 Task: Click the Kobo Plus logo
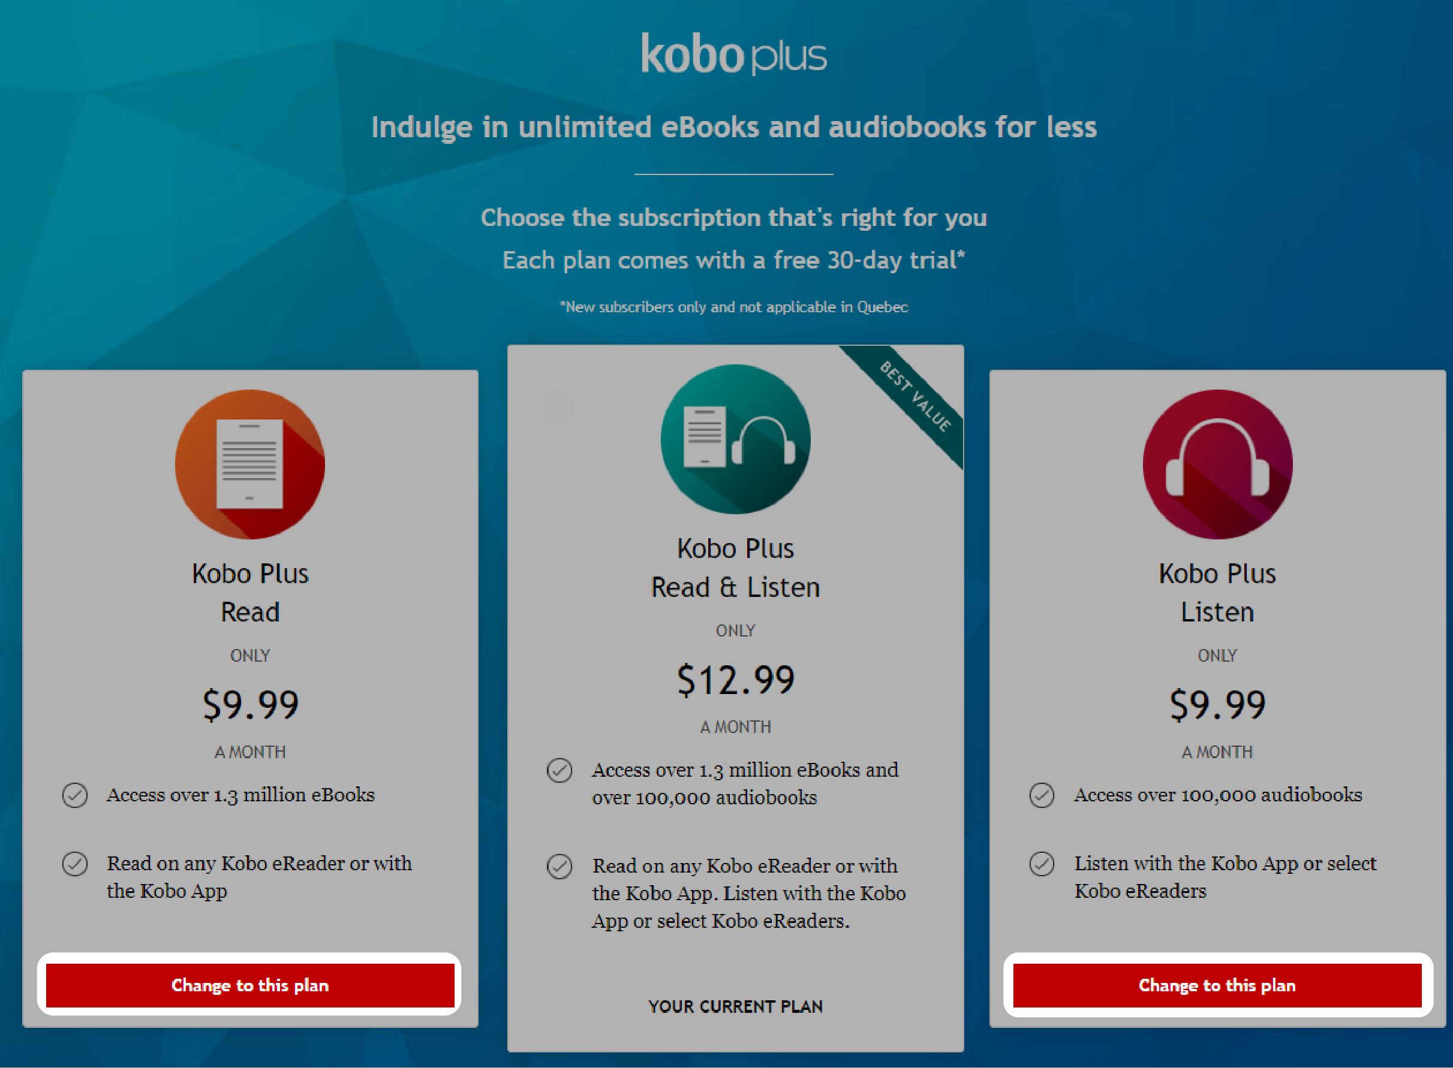[x=733, y=55]
